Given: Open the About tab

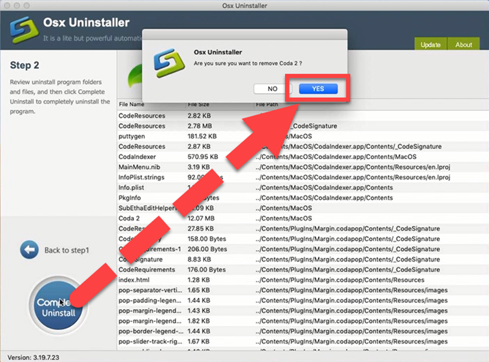Looking at the screenshot, I should point(464,44).
